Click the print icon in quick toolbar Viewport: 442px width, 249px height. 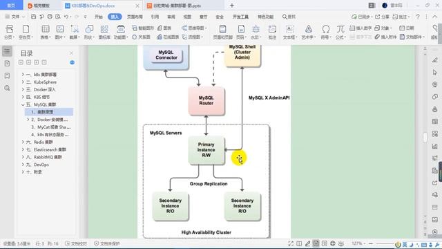50,17
